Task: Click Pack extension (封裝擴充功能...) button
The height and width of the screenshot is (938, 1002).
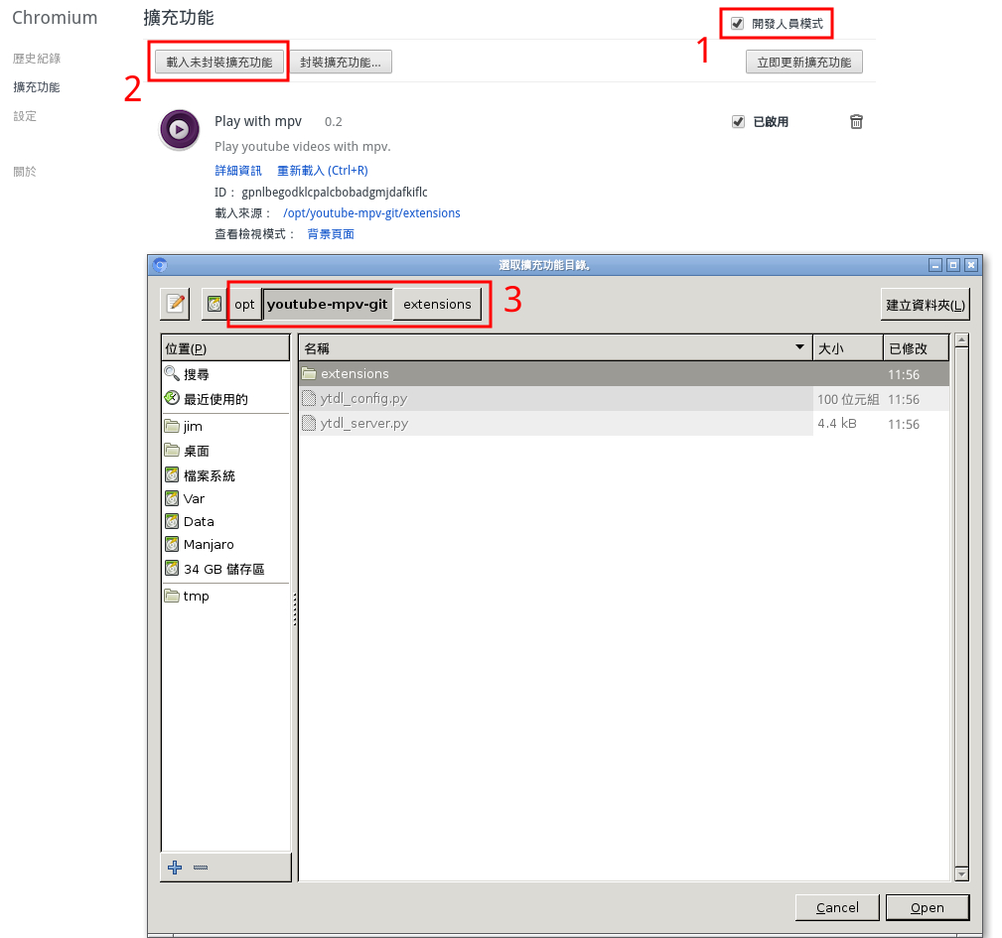Action: click(341, 62)
